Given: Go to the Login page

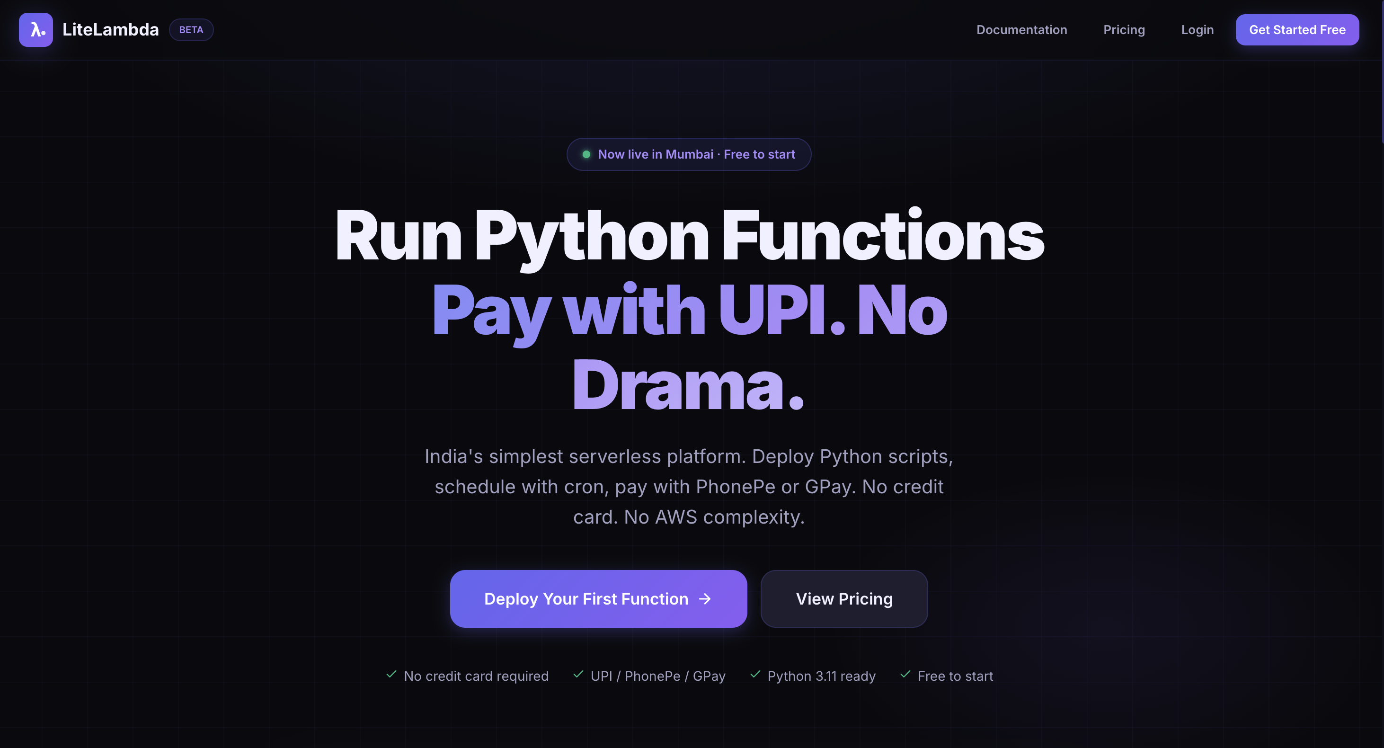Looking at the screenshot, I should 1197,29.
